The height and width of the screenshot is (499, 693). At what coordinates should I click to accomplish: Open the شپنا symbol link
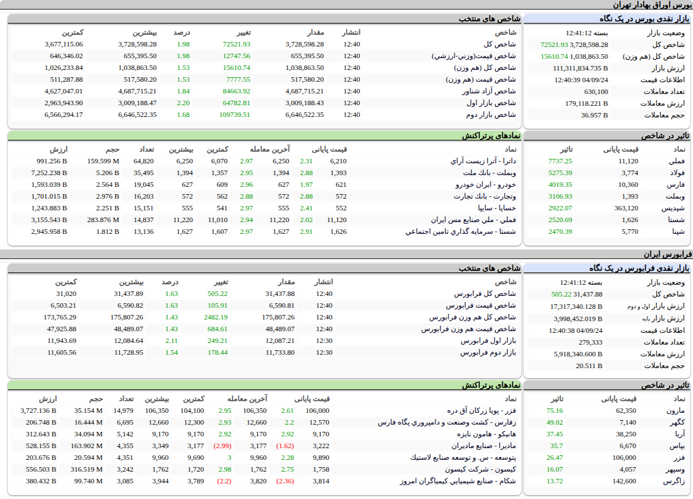(x=676, y=232)
